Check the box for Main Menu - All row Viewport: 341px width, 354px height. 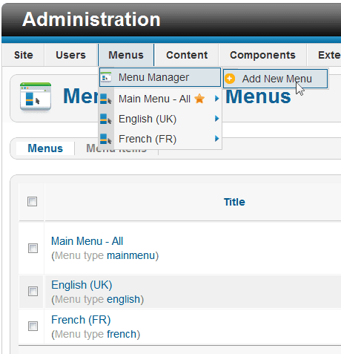[33, 248]
